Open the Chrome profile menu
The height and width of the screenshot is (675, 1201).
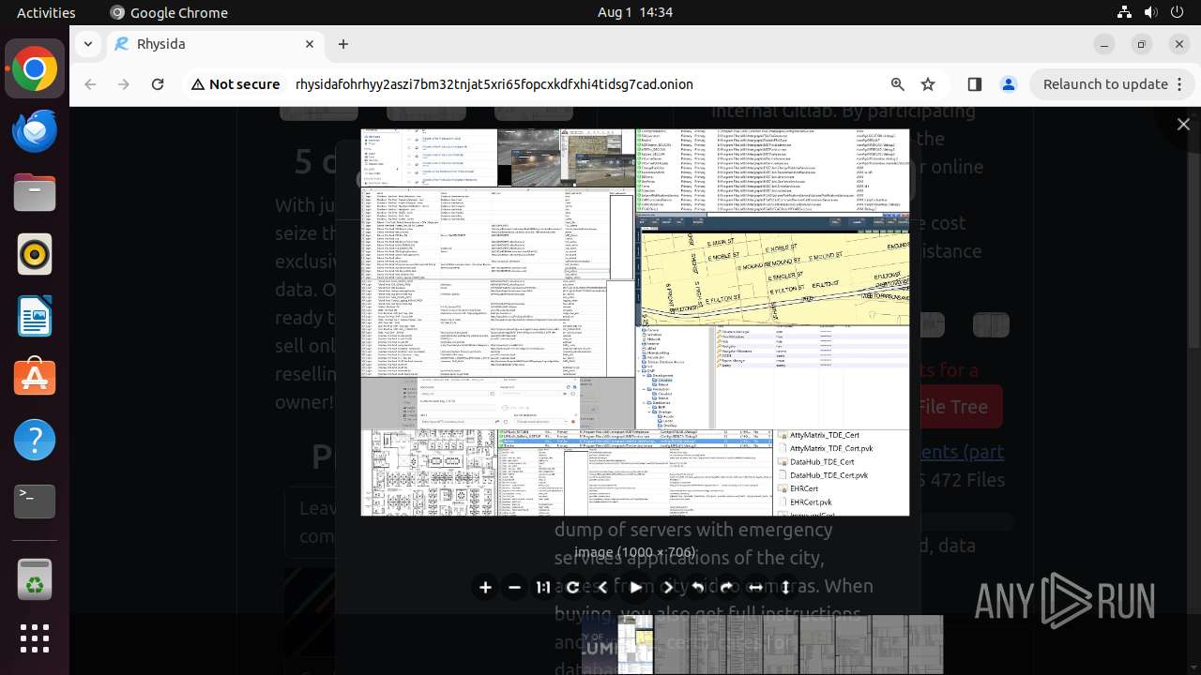tap(1009, 84)
